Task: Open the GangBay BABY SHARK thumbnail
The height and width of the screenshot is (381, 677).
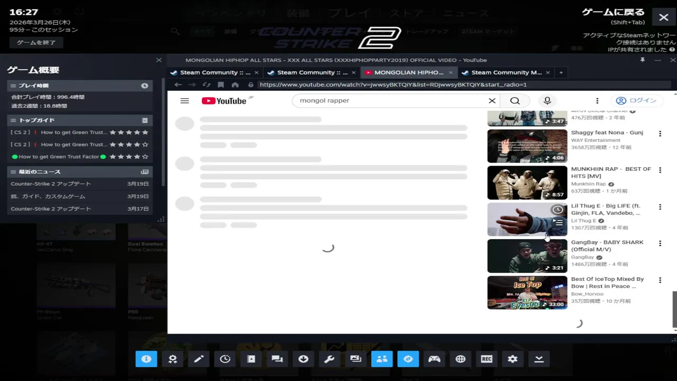Action: click(x=527, y=256)
